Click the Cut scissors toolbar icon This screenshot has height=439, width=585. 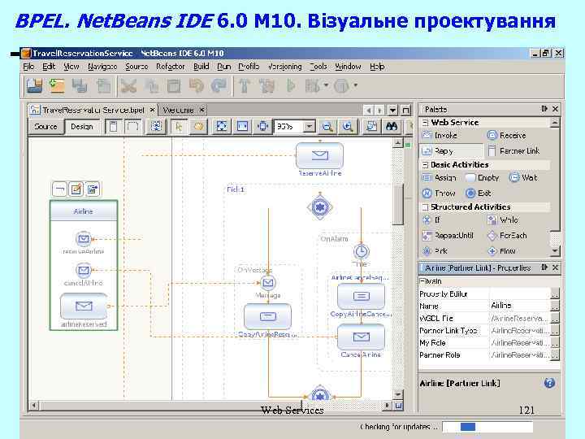[128, 86]
